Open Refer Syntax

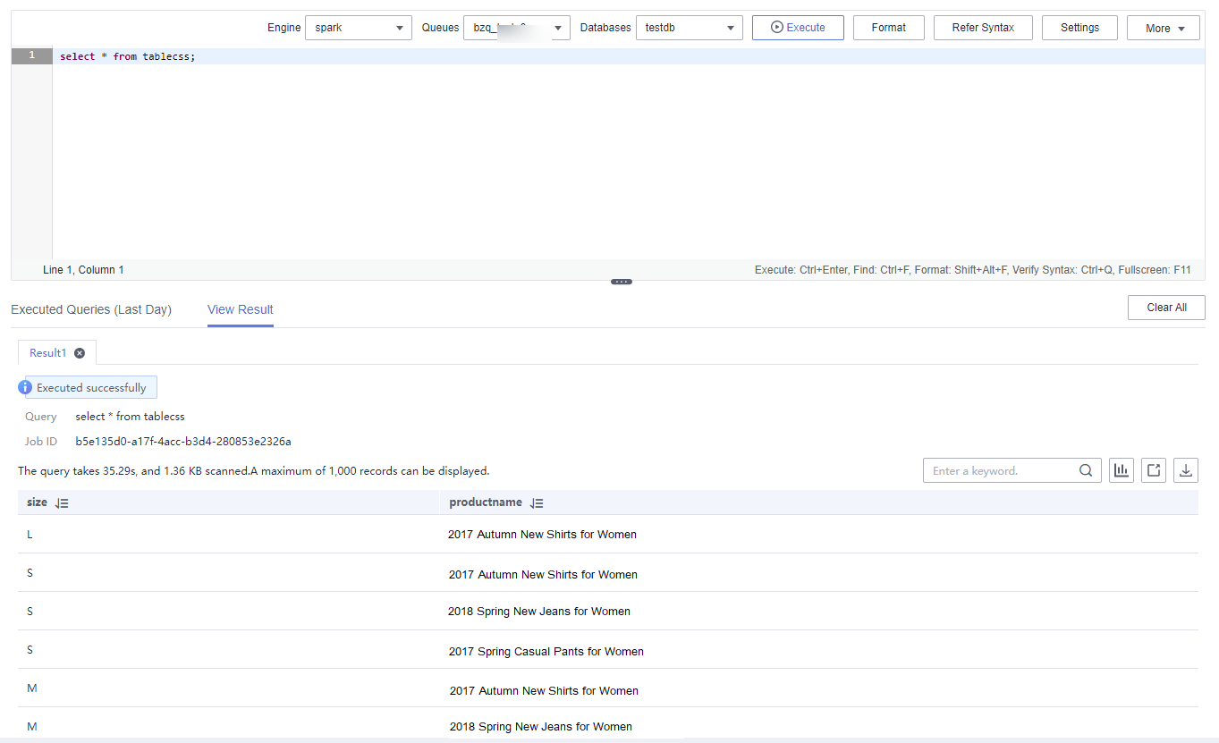[x=983, y=28]
